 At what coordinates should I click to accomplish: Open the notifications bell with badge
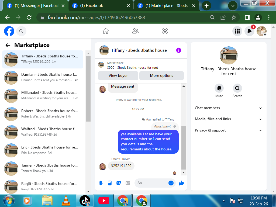(249, 31)
